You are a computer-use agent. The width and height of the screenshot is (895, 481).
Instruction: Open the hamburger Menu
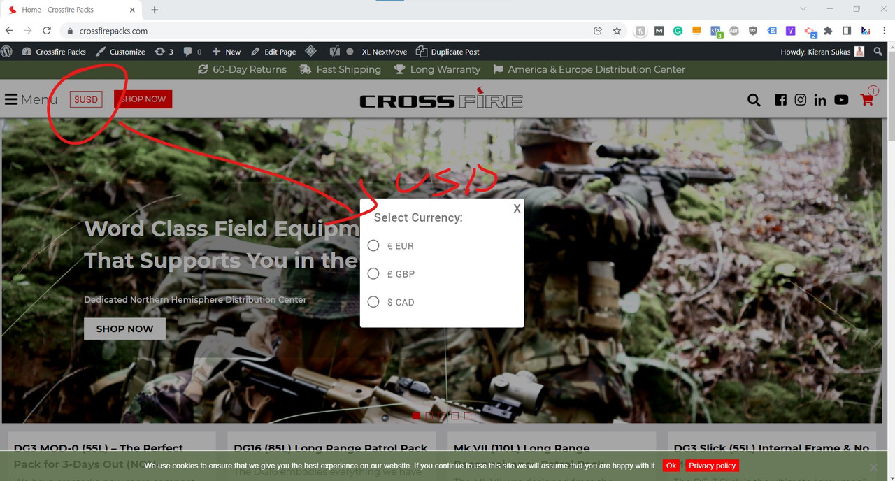[x=31, y=99]
